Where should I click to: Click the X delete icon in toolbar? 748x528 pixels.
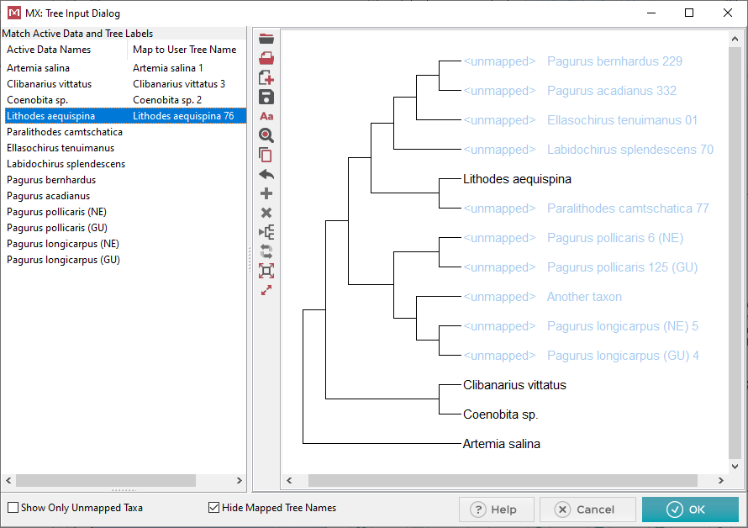[266, 214]
